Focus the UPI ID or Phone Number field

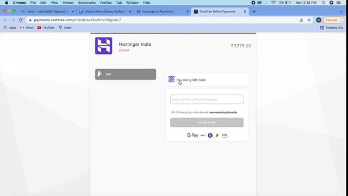coord(207,99)
